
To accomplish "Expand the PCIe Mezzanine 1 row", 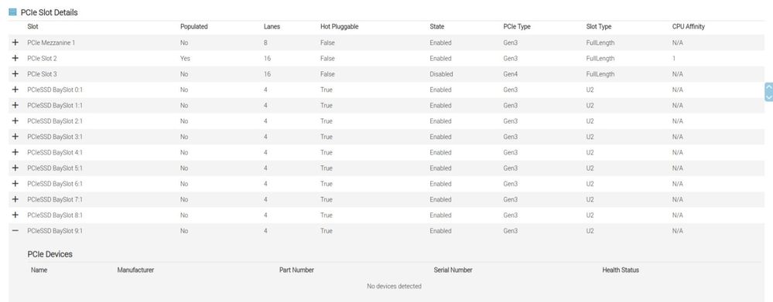I will [15, 42].
